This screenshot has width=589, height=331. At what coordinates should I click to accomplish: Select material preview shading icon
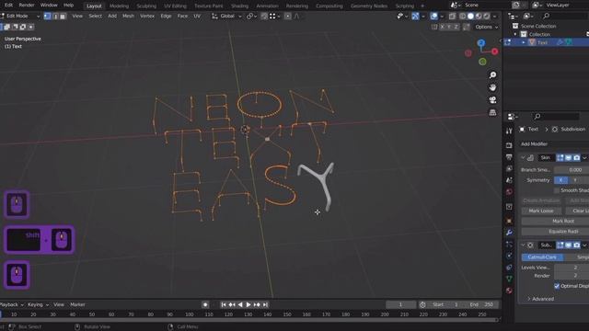pyautogui.click(x=479, y=17)
